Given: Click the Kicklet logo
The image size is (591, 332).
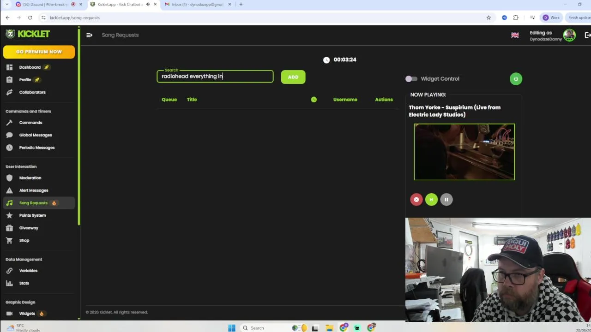Looking at the screenshot, I should (28, 34).
